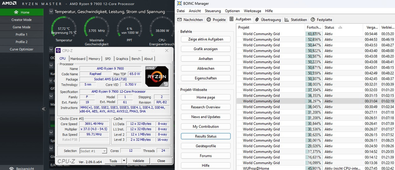395x170 pixels.
Task: Click the Home page button
Action: 206,97
